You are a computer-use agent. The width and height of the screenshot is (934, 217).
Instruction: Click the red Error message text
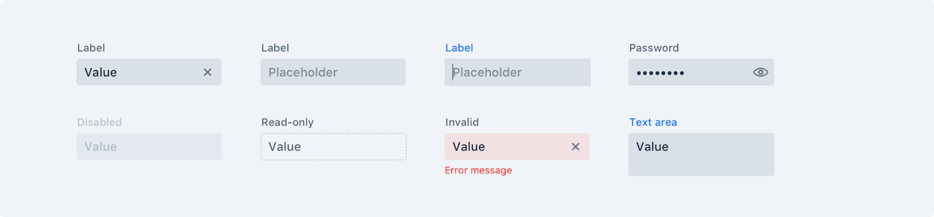[479, 170]
